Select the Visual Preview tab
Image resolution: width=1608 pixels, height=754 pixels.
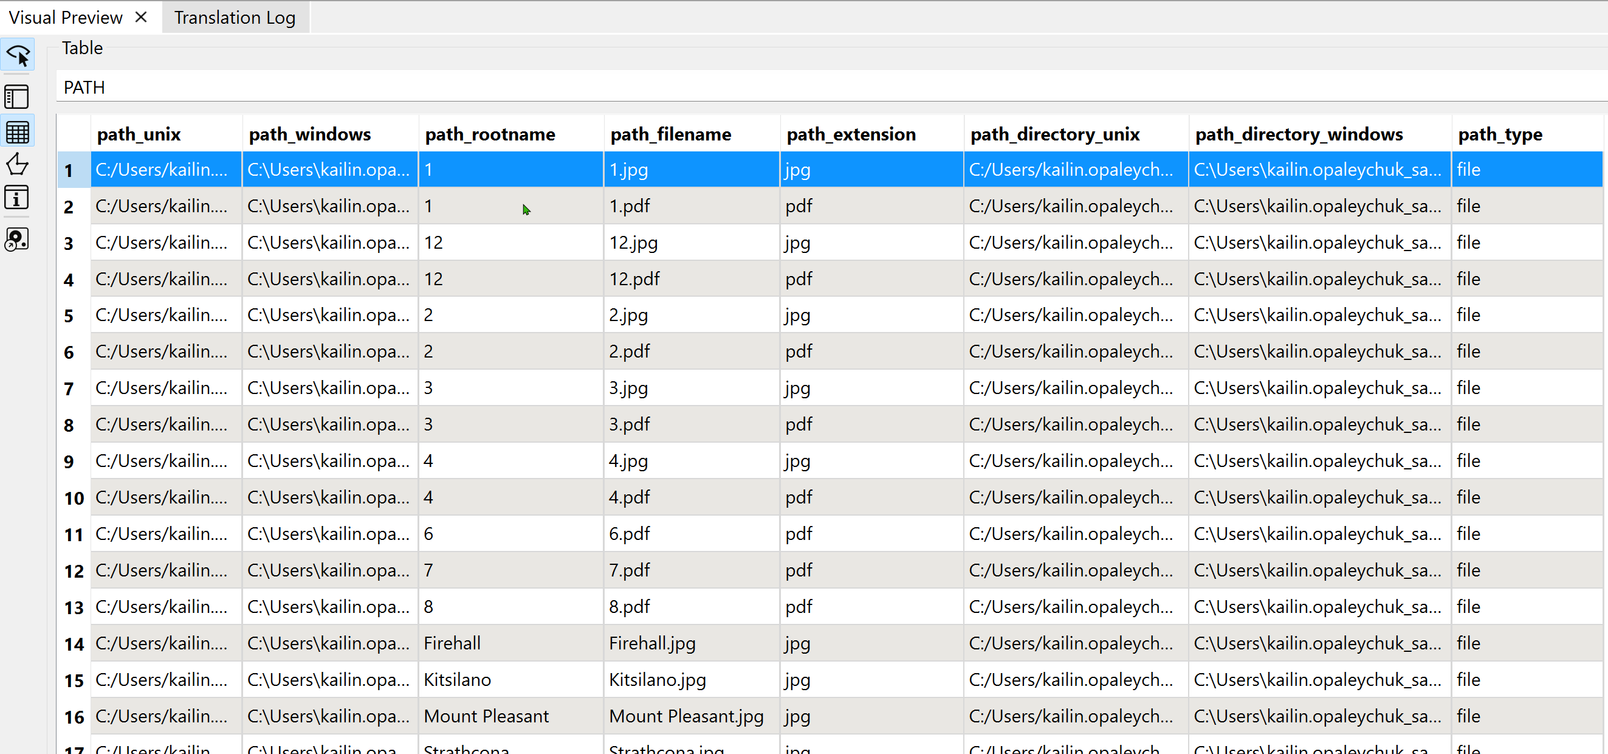click(x=66, y=18)
